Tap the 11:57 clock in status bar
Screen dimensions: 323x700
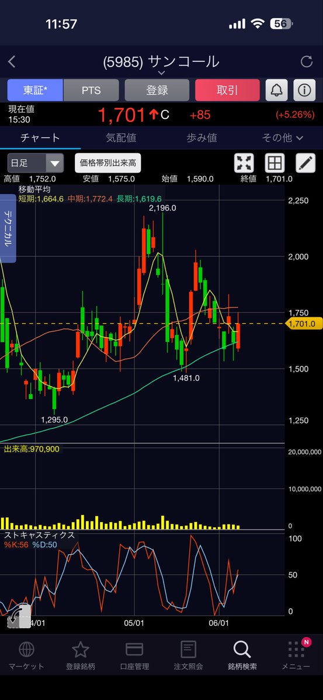61,24
